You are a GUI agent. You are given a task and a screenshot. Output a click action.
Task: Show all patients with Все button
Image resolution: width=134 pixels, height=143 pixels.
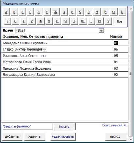(119, 21)
